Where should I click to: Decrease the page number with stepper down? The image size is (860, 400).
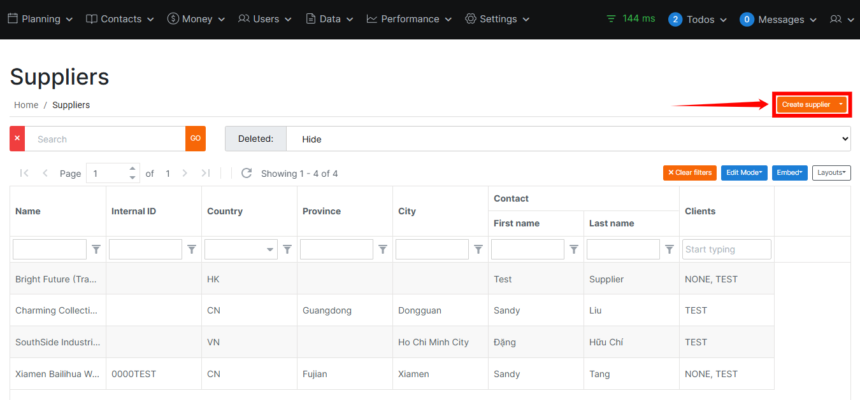pos(133,177)
